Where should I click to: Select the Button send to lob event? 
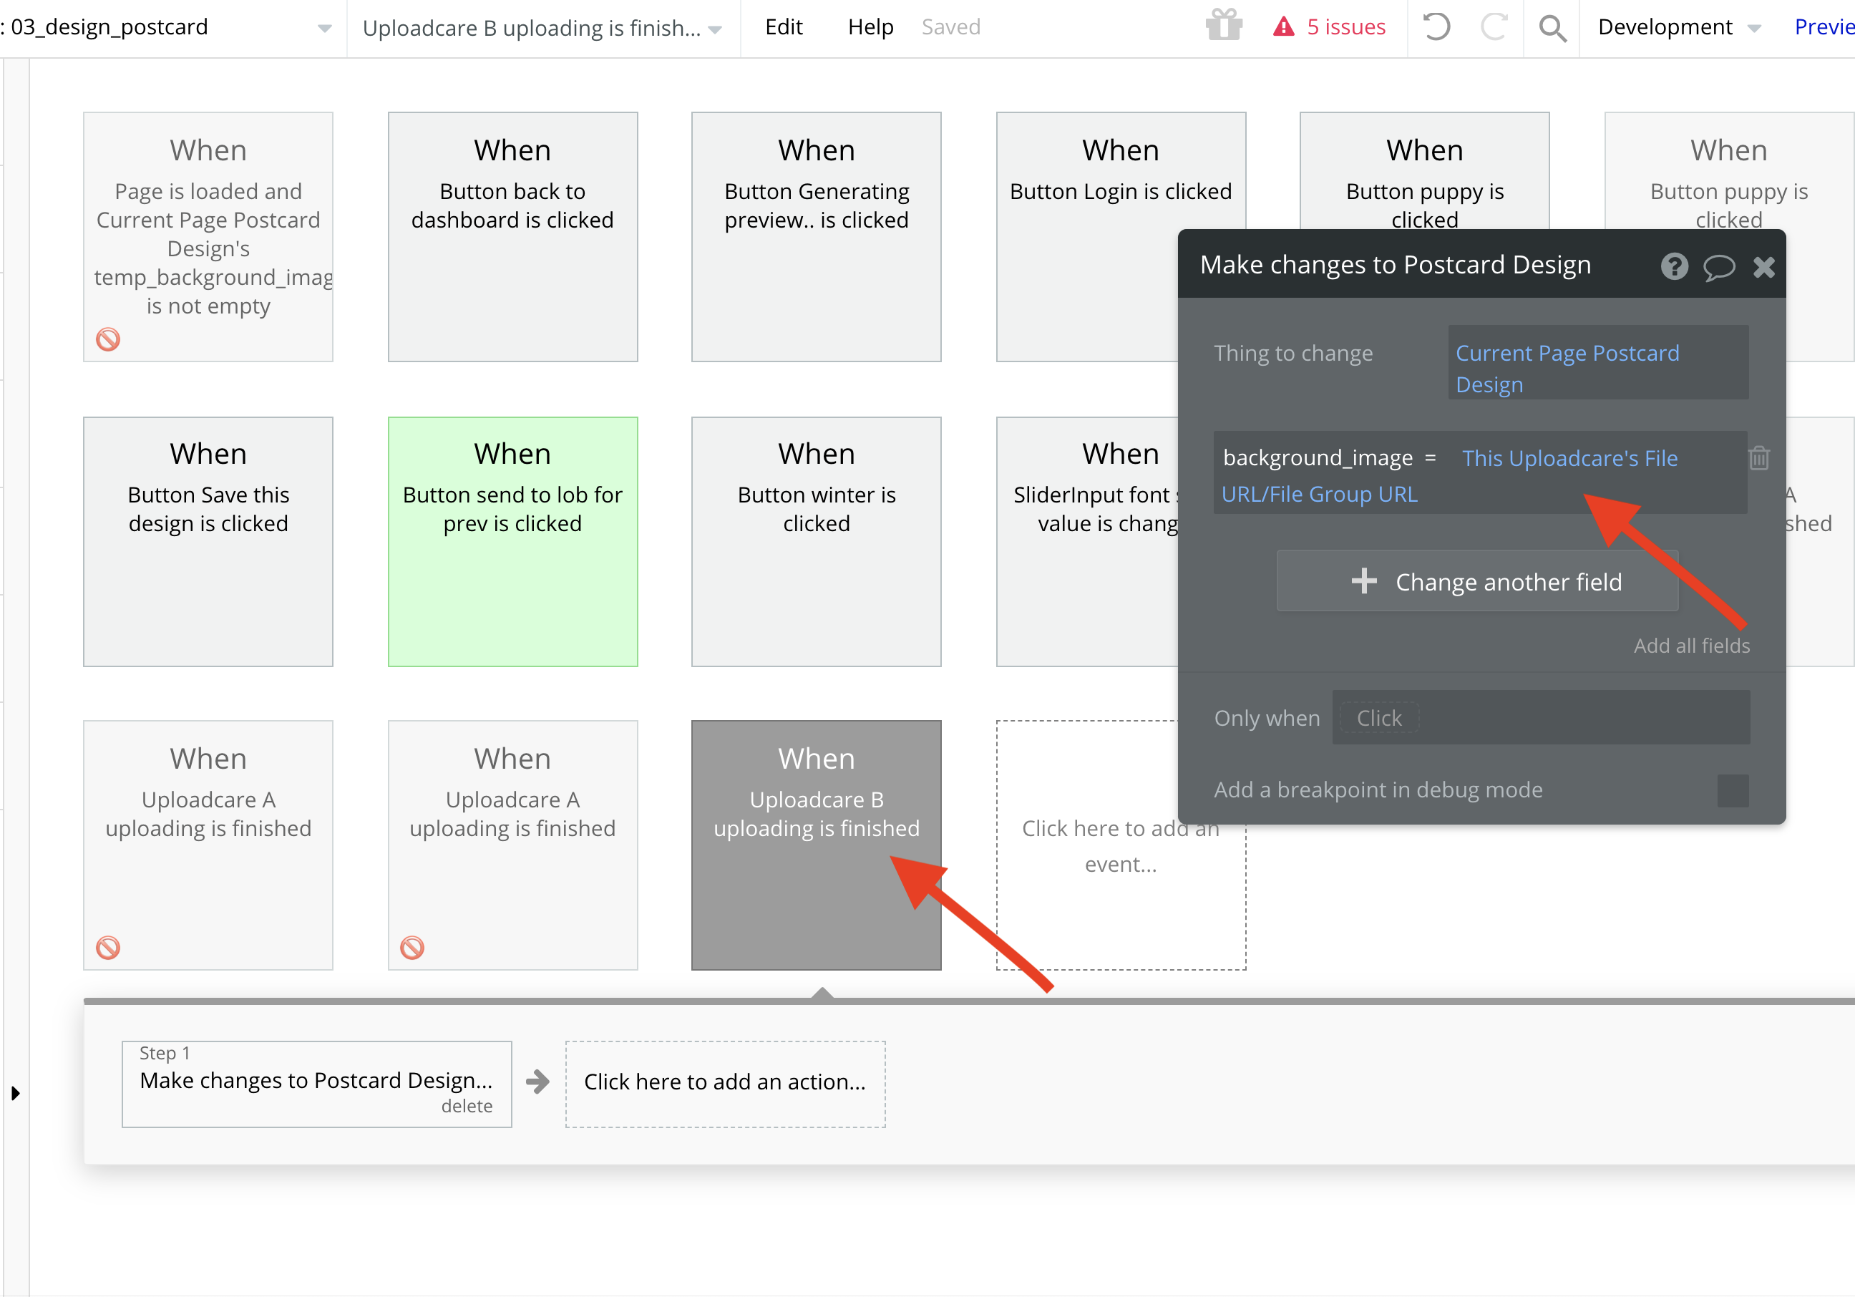[512, 541]
